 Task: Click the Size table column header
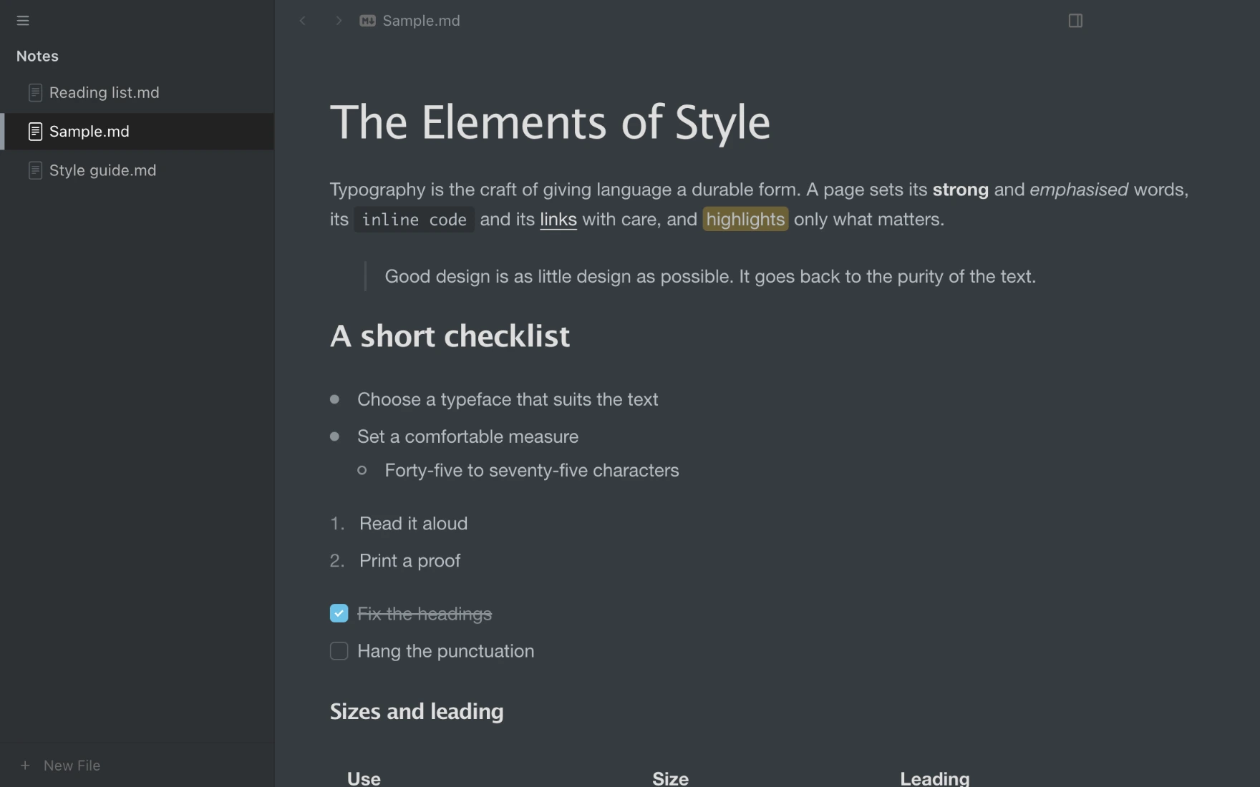pyautogui.click(x=670, y=778)
